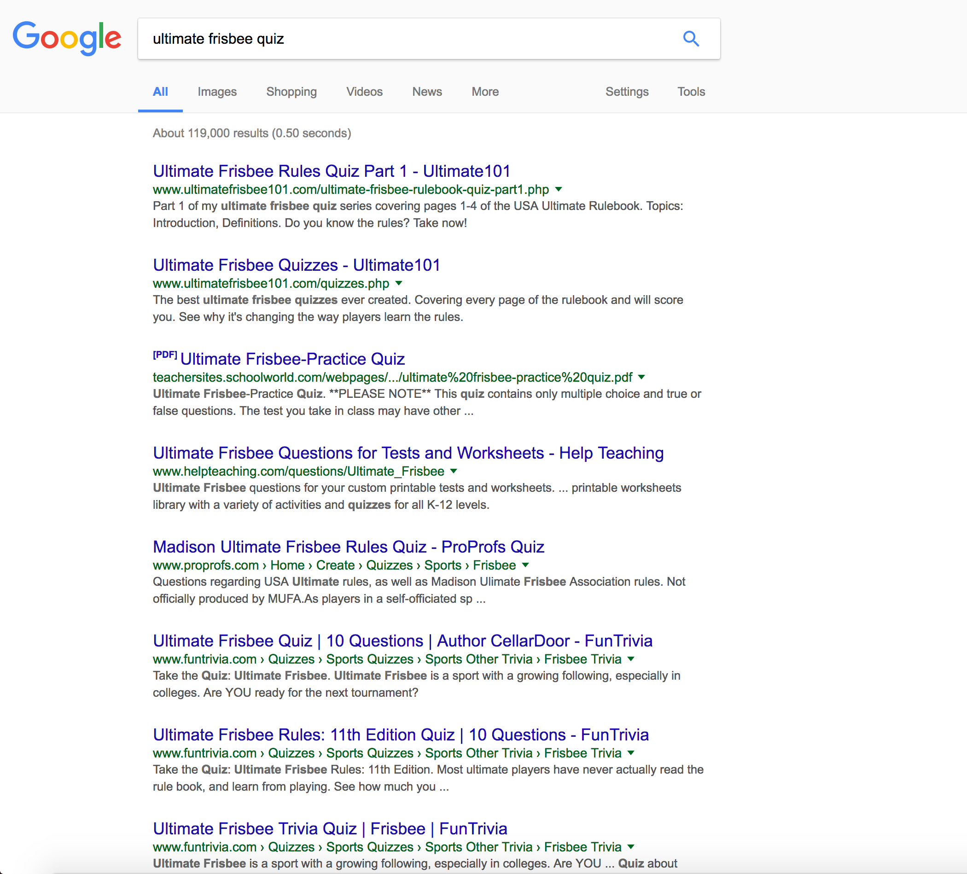Image resolution: width=967 pixels, height=874 pixels.
Task: Open Ultimate Frisbee Quizzes - Ultimate101 link
Action: click(x=297, y=265)
